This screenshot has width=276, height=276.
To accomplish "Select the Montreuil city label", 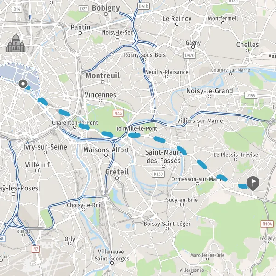I will [x=103, y=75].
